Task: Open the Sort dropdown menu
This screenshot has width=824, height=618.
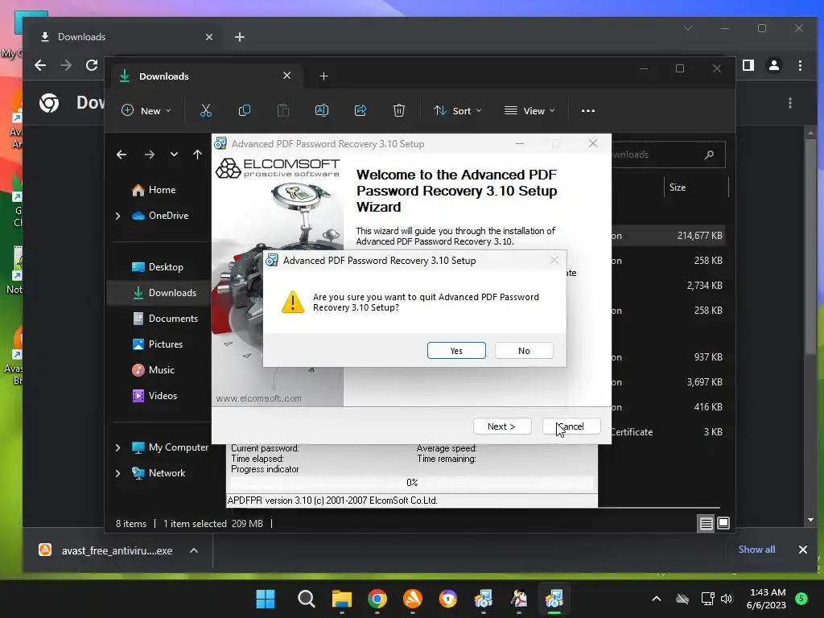Action: (457, 110)
